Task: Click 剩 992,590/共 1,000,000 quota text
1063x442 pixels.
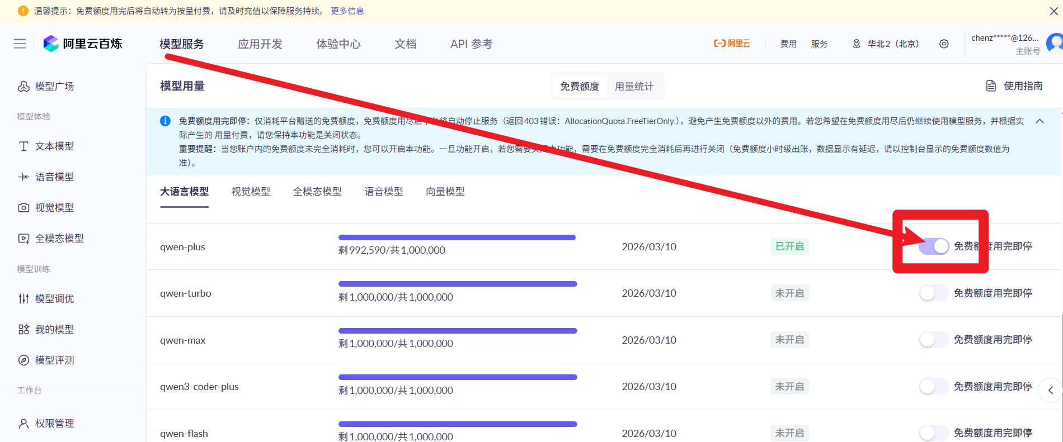Action: pos(392,250)
